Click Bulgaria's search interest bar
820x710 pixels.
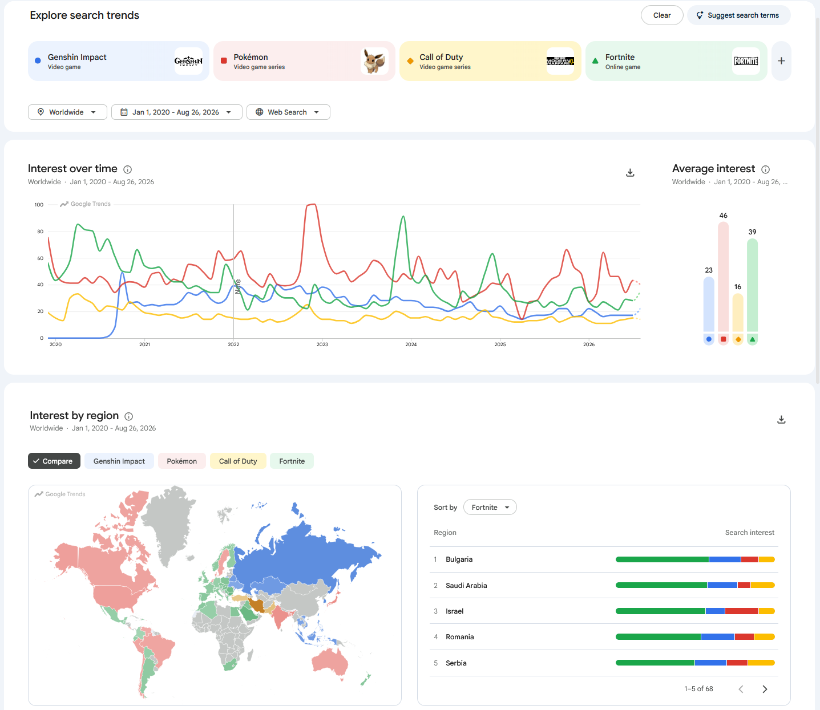pyautogui.click(x=695, y=559)
